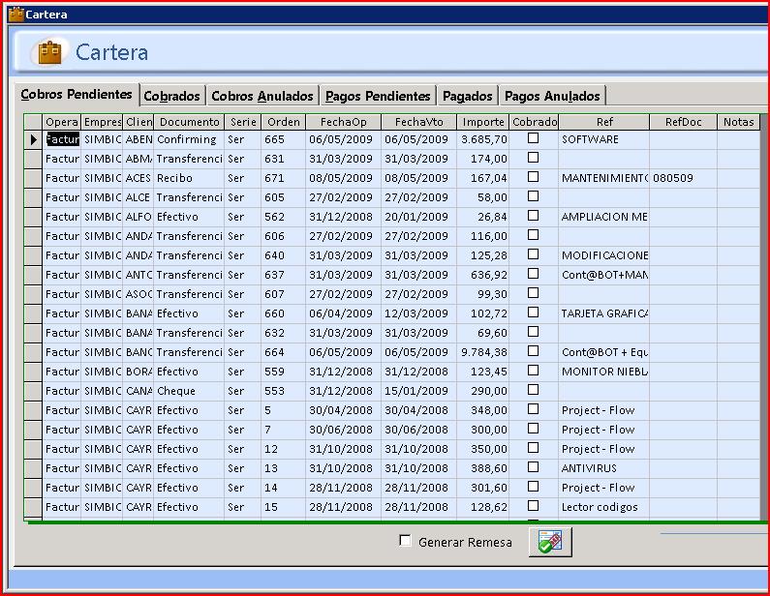Open the Pagos Anulados tab
This screenshot has height=596, width=770.
[552, 96]
